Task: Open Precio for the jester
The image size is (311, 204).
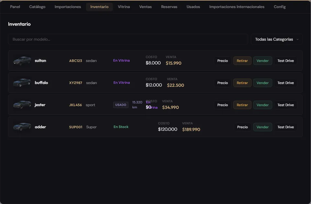Action: (223, 105)
